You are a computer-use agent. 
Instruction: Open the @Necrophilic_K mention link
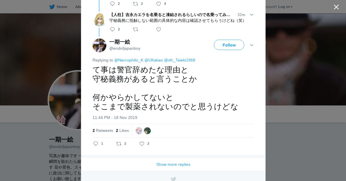coord(129,60)
